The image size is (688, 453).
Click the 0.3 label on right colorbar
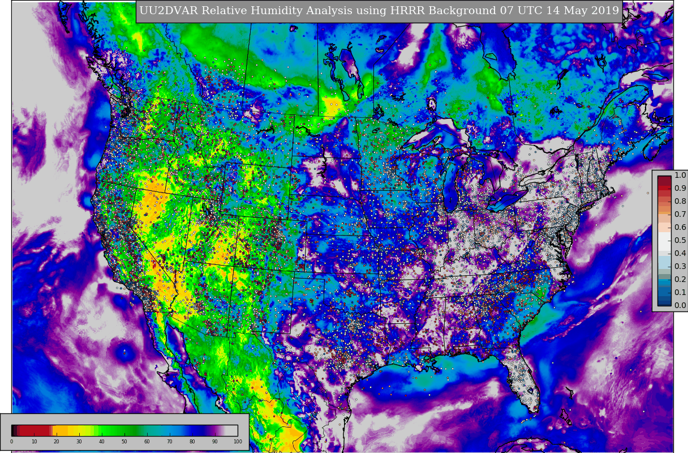(x=680, y=267)
